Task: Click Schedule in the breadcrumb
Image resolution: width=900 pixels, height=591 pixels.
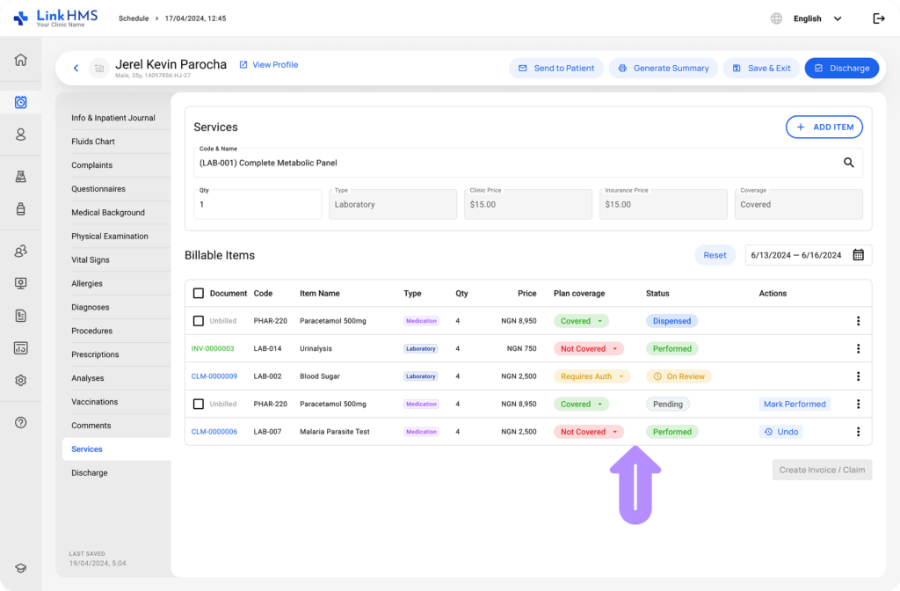Action: [134, 18]
